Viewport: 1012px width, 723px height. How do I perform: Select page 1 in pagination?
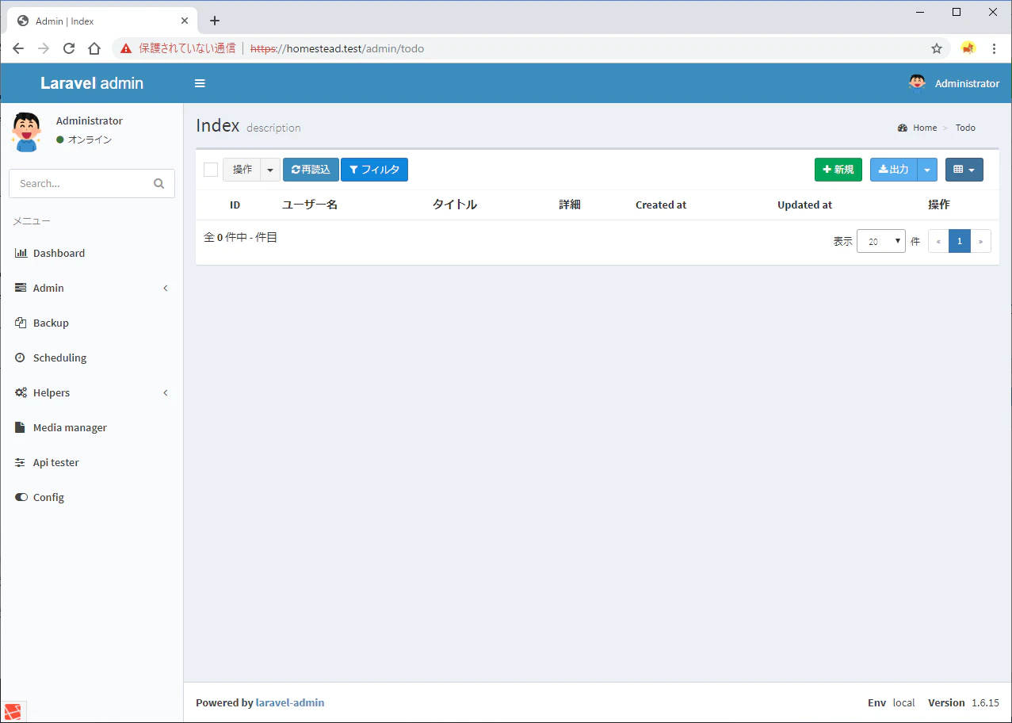[x=960, y=241]
